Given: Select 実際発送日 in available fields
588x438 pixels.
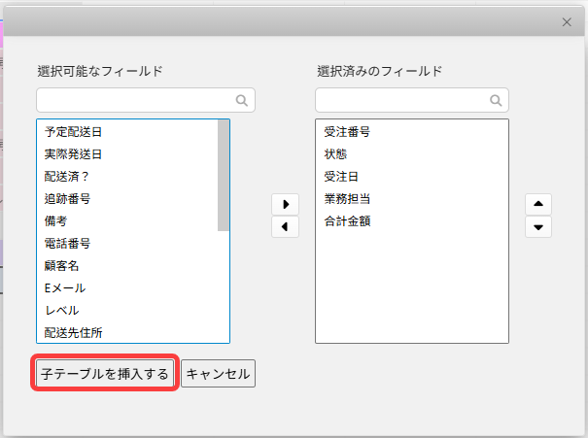Looking at the screenshot, I should (x=74, y=154).
